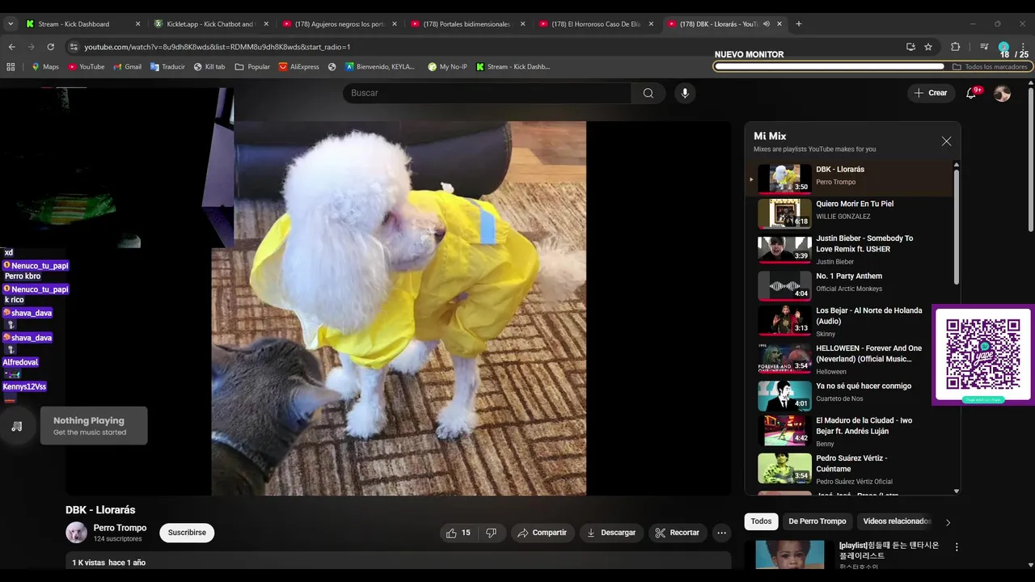Click the music note widget icon
This screenshot has width=1035, height=582.
coord(17,426)
